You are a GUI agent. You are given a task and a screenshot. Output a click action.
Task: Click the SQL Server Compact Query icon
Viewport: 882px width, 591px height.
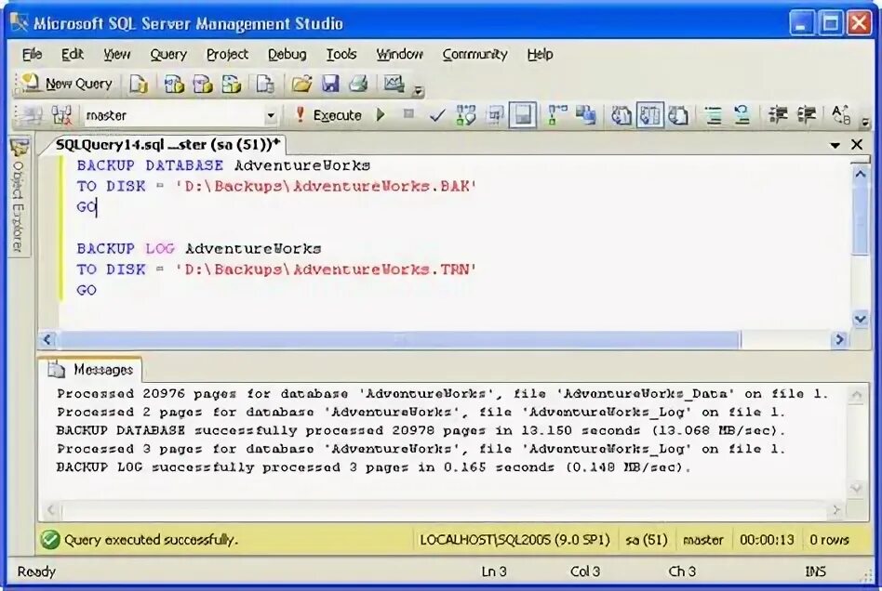pos(264,84)
